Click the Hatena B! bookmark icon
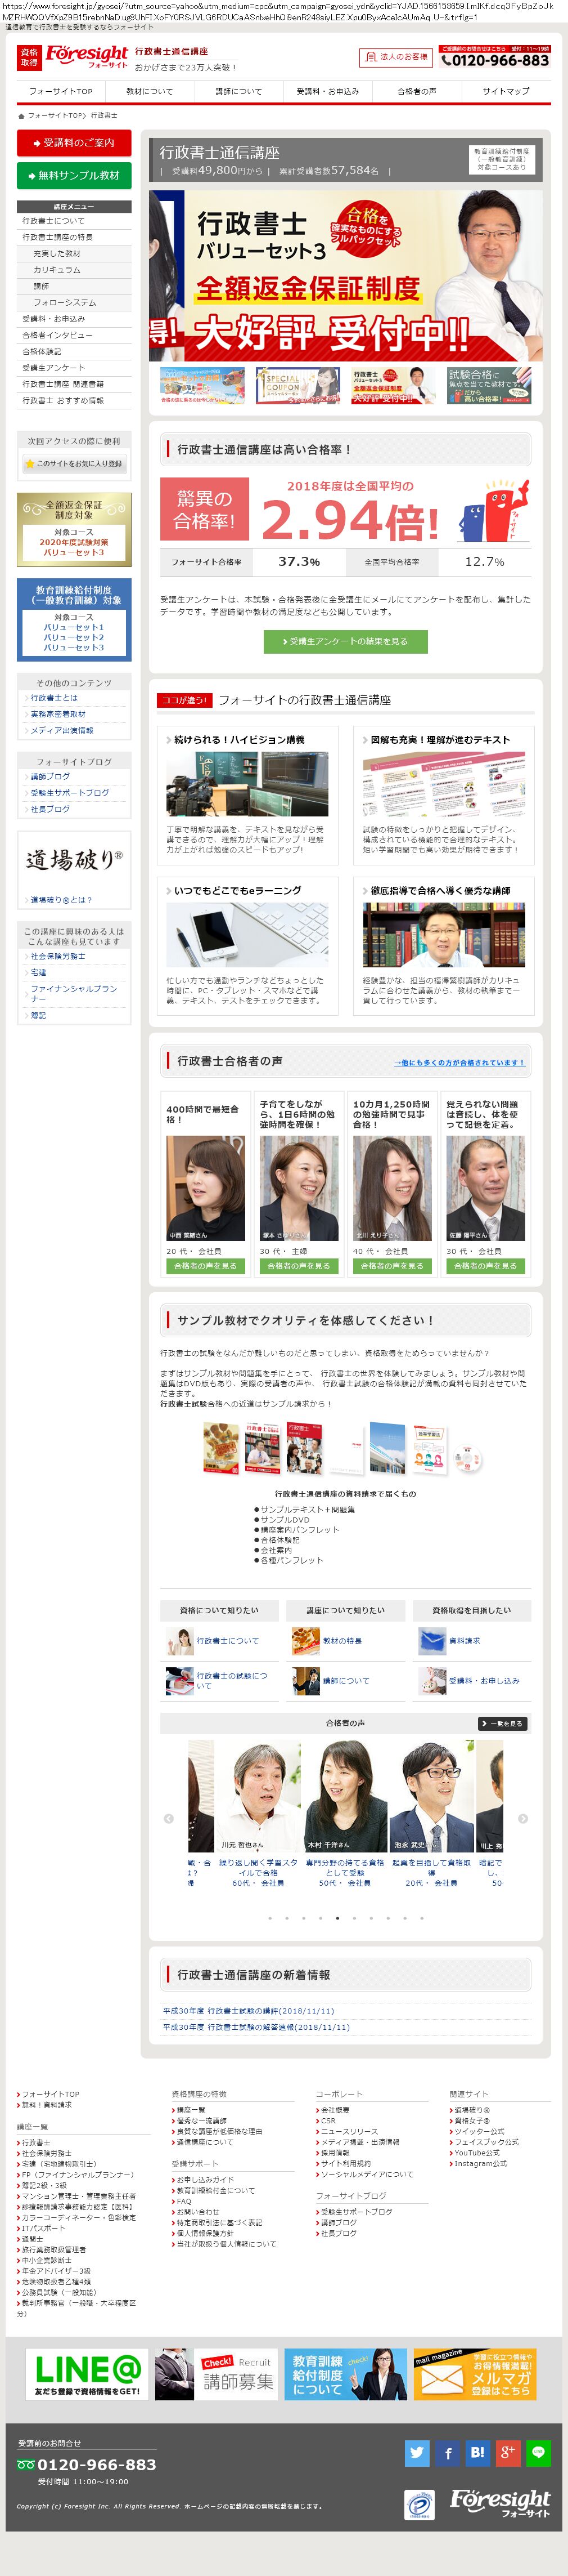Screen dimensions: 568x2576 pyautogui.click(x=477, y=2452)
